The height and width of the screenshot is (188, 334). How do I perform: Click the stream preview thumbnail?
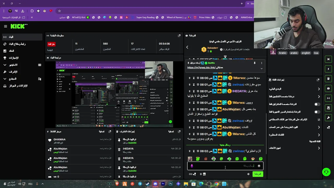coord(114,94)
